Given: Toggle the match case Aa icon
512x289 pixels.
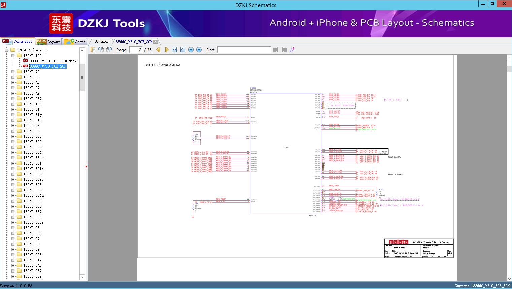Looking at the screenshot, I should click(292, 50).
